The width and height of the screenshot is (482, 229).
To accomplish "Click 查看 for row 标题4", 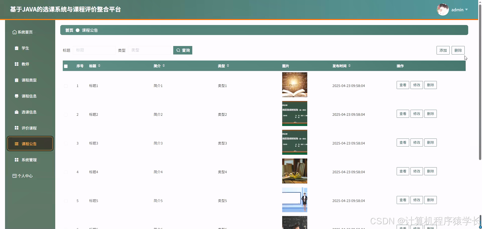I will (403, 171).
